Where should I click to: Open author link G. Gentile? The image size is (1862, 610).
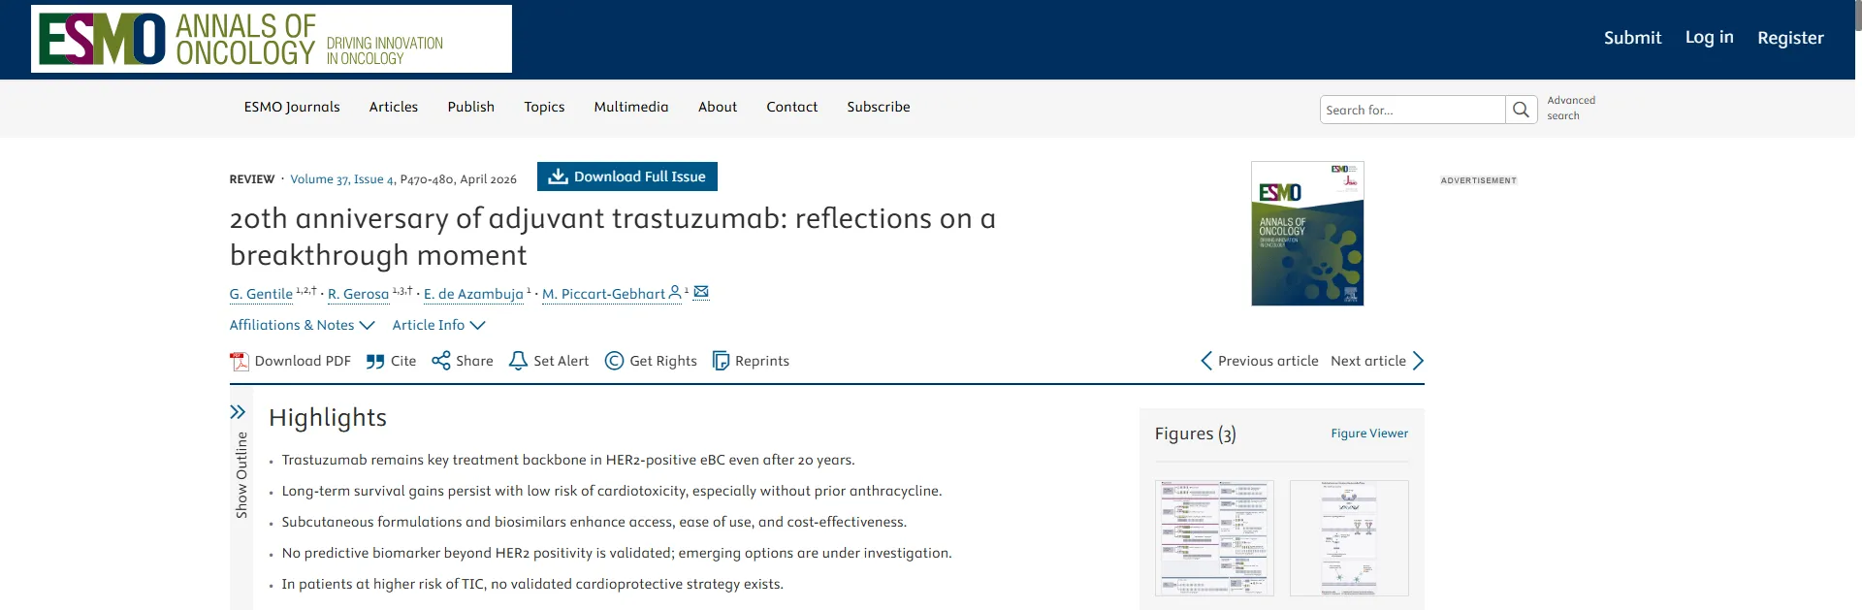pyautogui.click(x=261, y=294)
